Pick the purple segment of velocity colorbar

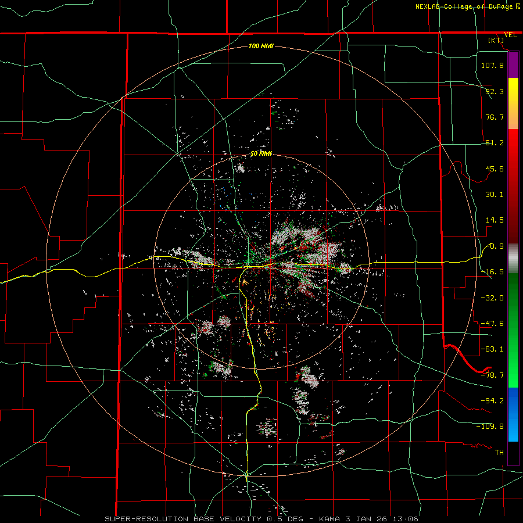pyautogui.click(x=513, y=65)
